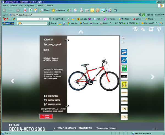Click the History icon in IE toolbar
Screen dimensions: 165x135
click(x=69, y=10)
